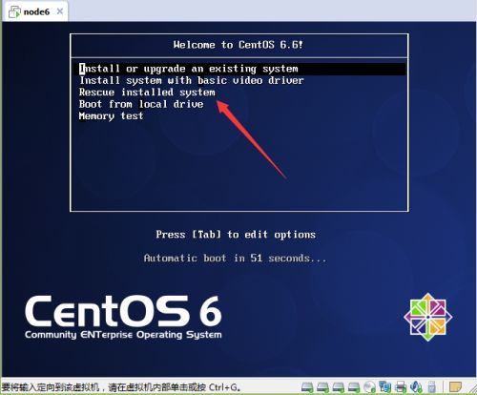Click the network adapter status icon
477x395 pixels.
(385, 387)
